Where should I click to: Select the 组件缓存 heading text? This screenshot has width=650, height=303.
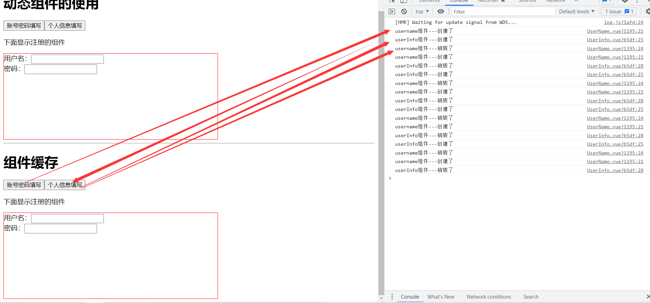pos(31,162)
